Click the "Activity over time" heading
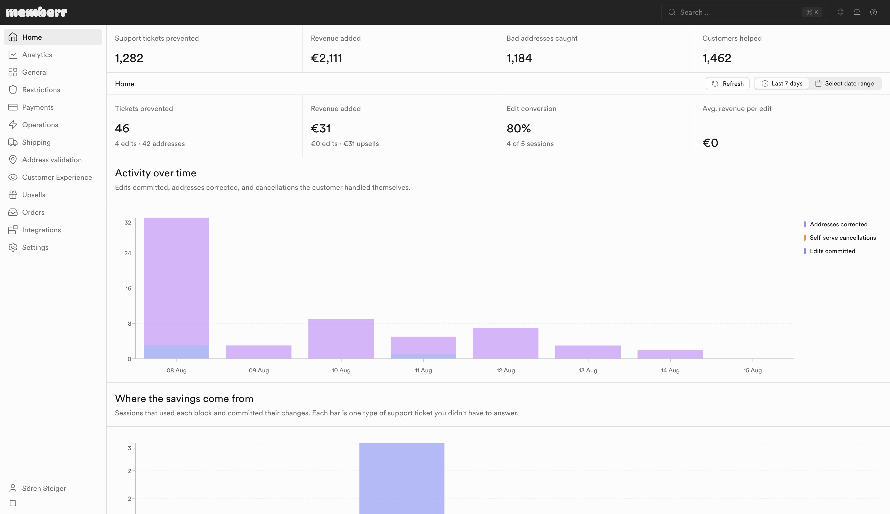Viewport: 890px width, 514px height. pos(156,173)
